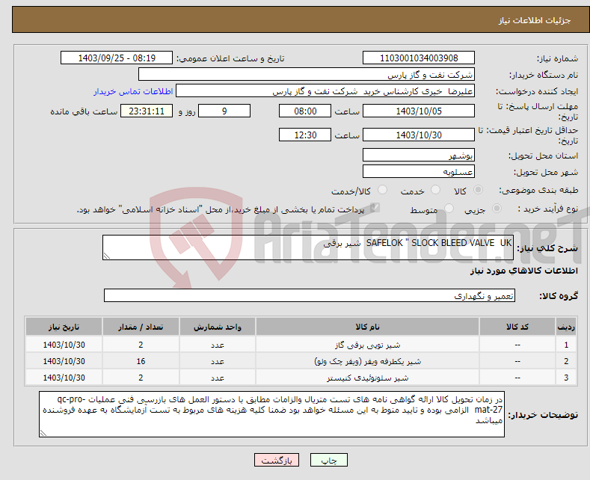Click the 12:30 validity time field
The height and width of the screenshot is (480, 590).
[305, 135]
